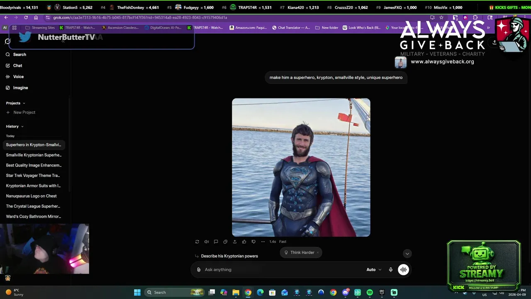
Task: Click the share upload icon under the image
Action: point(235,242)
